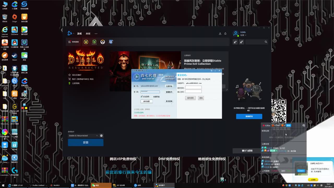
Task: Open the BIXIN desktop shortcut
Action: [x=5, y=146]
